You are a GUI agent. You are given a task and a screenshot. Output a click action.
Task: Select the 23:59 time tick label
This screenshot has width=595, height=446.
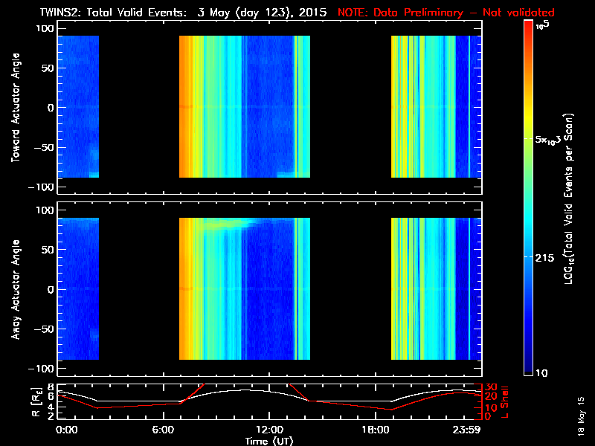466,430
